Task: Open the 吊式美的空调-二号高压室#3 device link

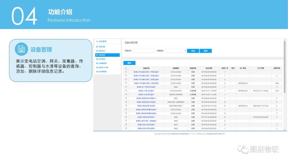Action: click(x=146, y=76)
